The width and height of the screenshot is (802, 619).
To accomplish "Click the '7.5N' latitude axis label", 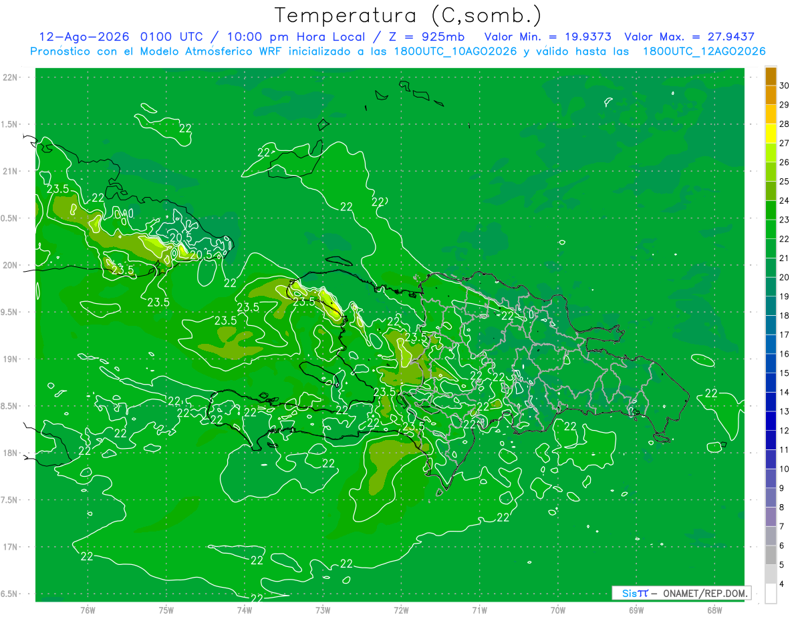I will pos(10,500).
